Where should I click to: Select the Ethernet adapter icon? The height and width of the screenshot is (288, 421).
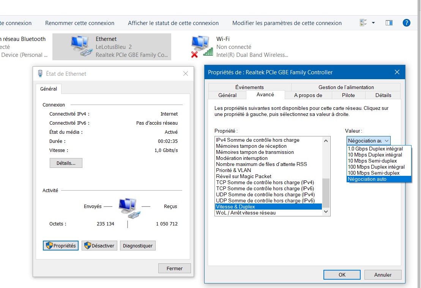pos(80,46)
